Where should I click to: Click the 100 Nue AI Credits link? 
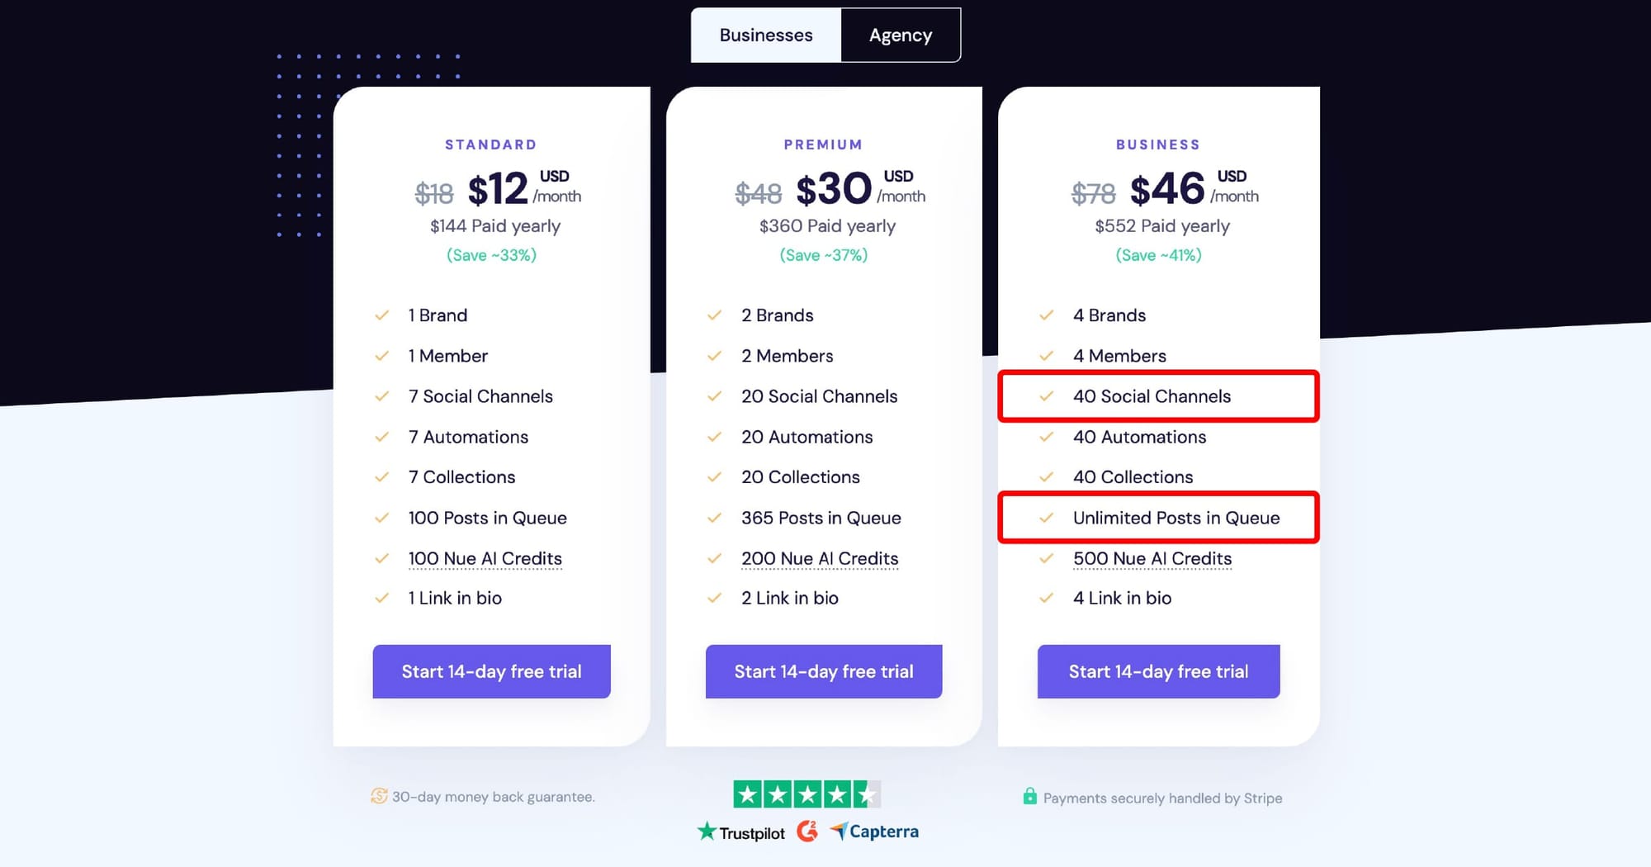pos(485,559)
